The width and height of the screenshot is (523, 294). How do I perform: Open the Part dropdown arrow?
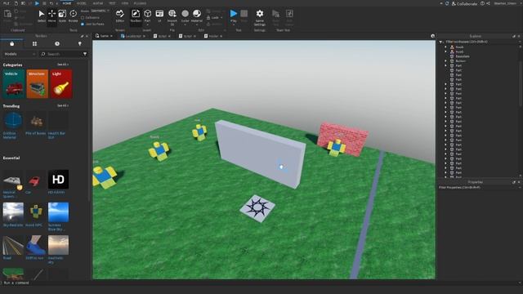pos(147,24)
